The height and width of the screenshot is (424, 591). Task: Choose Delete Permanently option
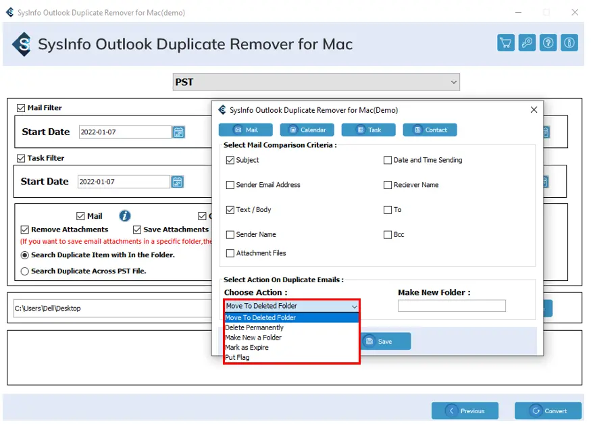tap(291, 327)
